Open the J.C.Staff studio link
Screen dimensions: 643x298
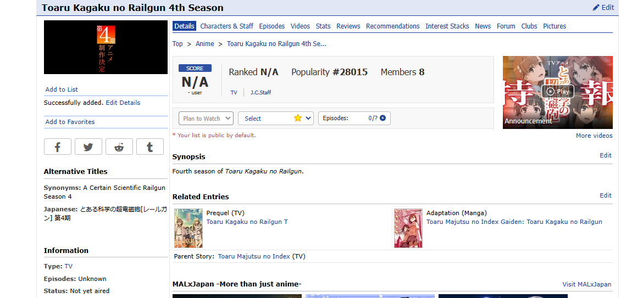click(261, 93)
